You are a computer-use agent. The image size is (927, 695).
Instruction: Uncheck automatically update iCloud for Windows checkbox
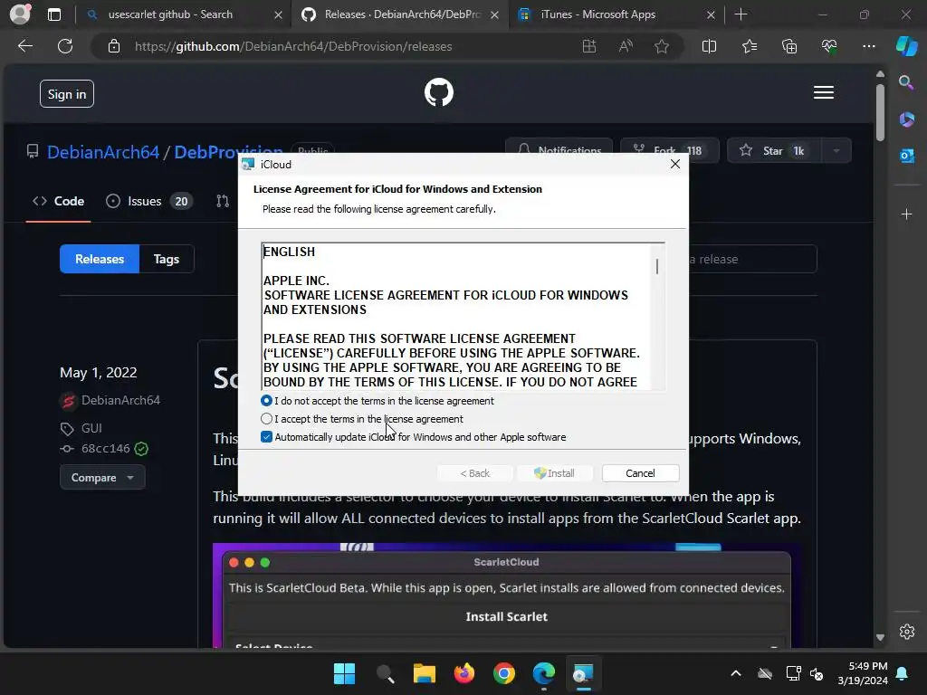coord(267,437)
